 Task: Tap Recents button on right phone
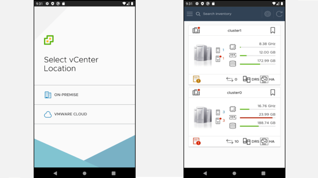click(263, 173)
